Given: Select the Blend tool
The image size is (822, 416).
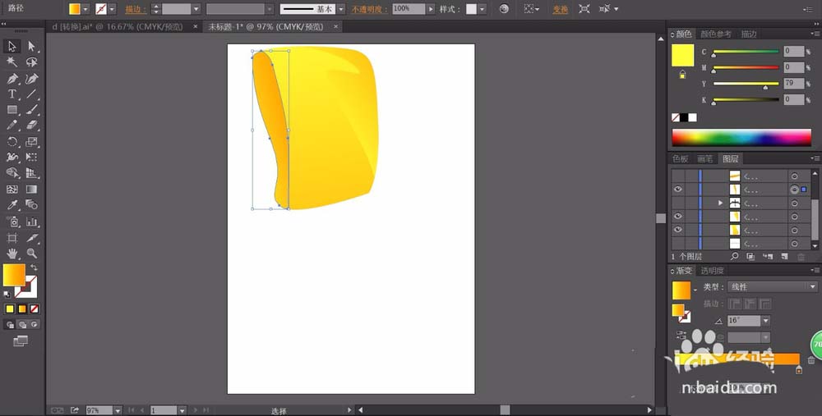Looking at the screenshot, I should click(31, 205).
